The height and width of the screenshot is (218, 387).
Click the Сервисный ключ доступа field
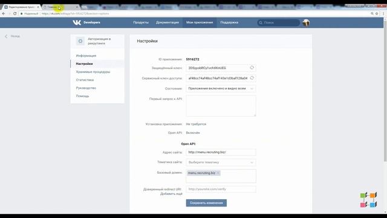[221, 78]
